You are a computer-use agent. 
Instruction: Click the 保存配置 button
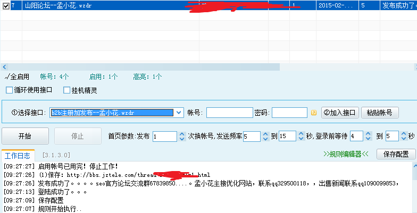click(x=396, y=154)
